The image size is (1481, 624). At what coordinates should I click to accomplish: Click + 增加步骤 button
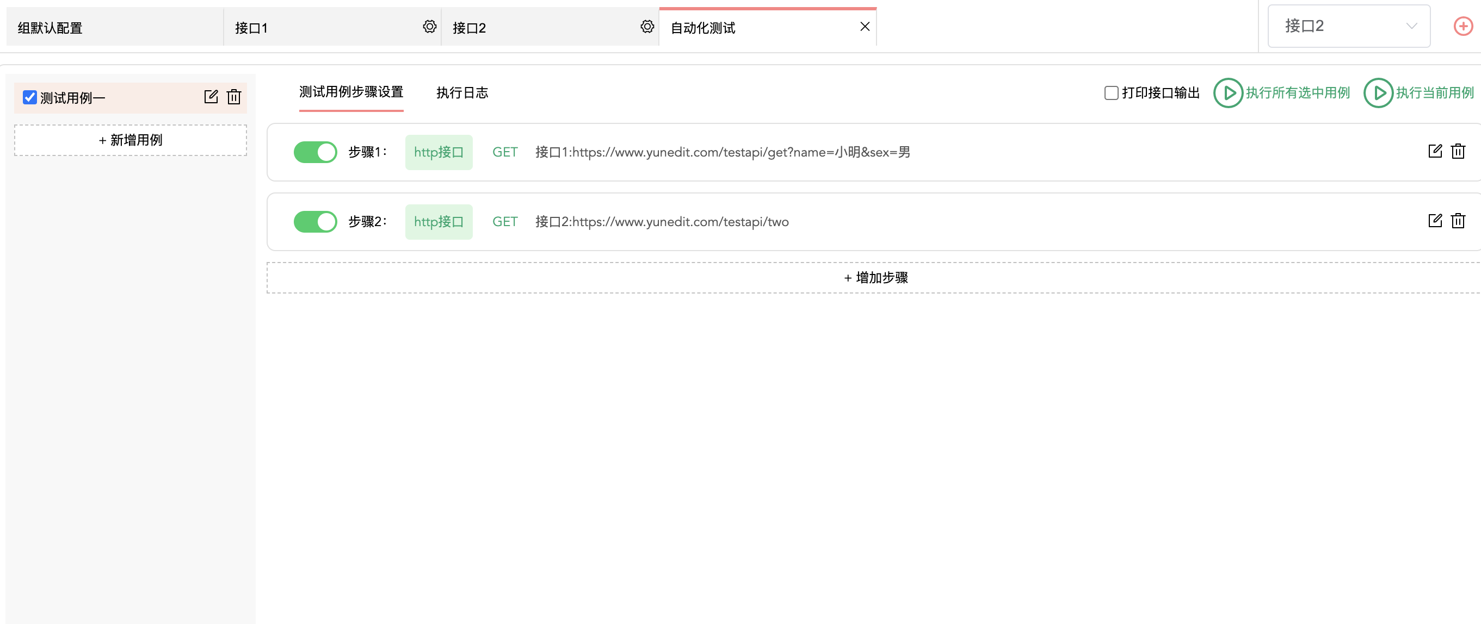click(x=874, y=278)
